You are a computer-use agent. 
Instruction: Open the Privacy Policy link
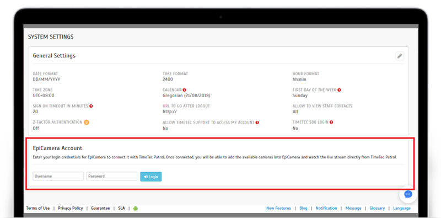71,208
